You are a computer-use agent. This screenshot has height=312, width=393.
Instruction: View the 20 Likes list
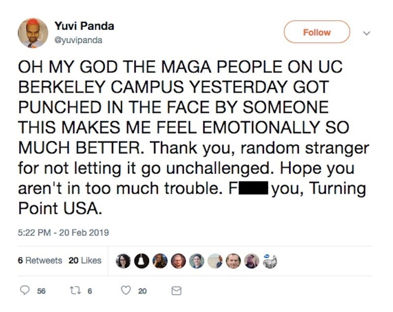85,260
